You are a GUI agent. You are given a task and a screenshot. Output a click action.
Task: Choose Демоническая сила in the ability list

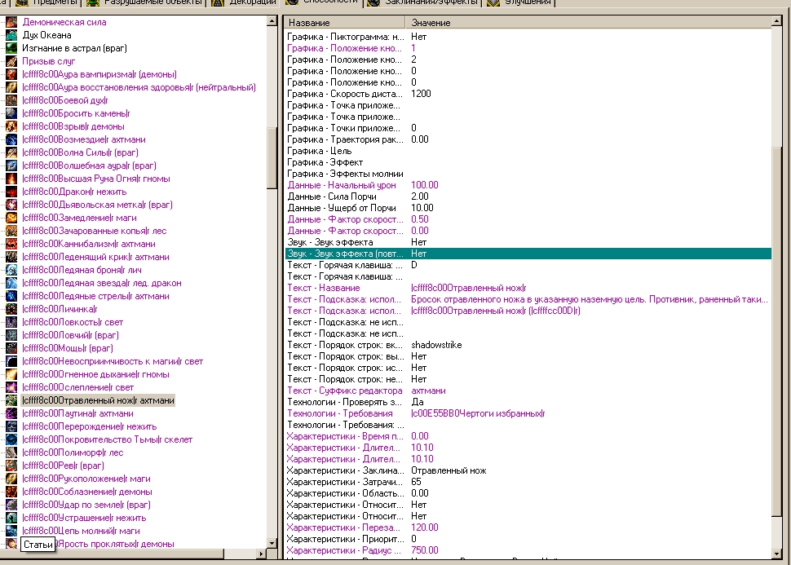tap(64, 22)
